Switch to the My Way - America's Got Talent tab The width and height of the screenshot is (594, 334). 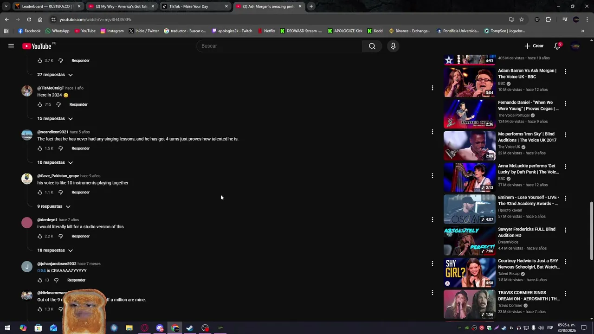121,6
